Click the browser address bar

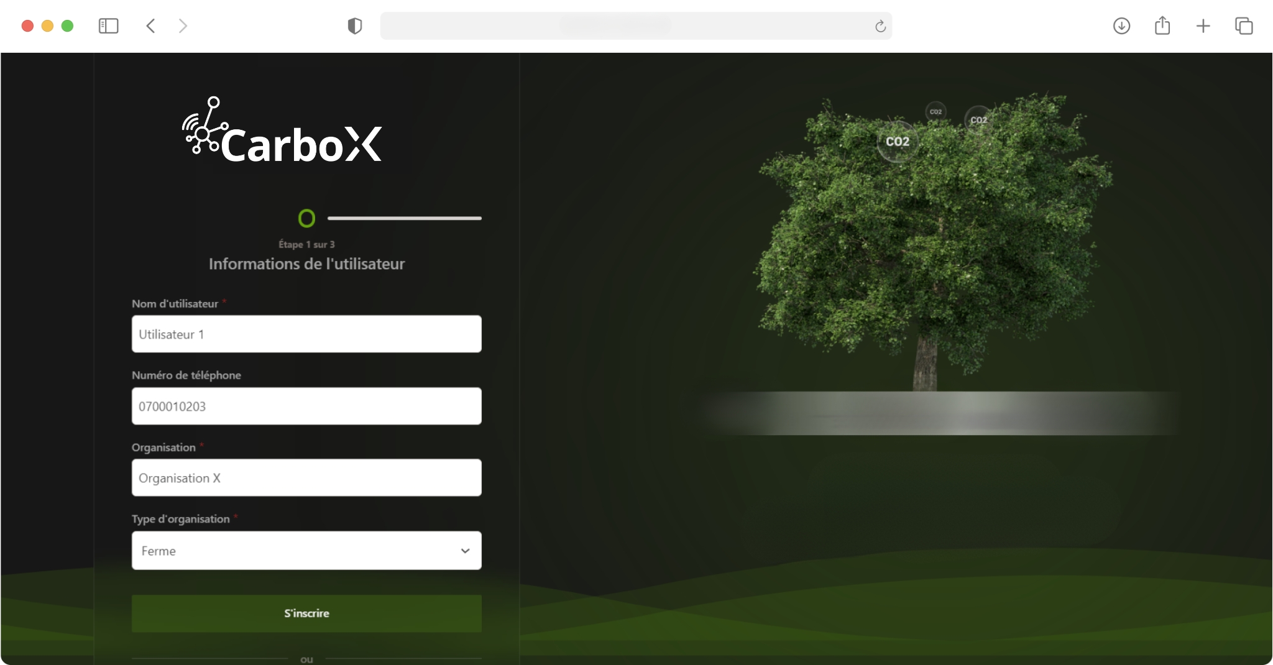click(x=622, y=26)
